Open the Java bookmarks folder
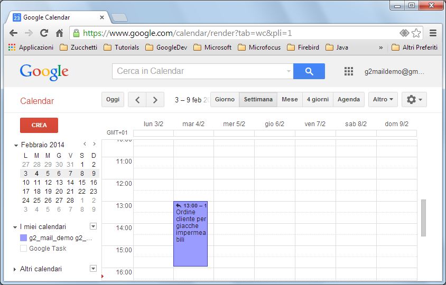 pyautogui.click(x=337, y=47)
